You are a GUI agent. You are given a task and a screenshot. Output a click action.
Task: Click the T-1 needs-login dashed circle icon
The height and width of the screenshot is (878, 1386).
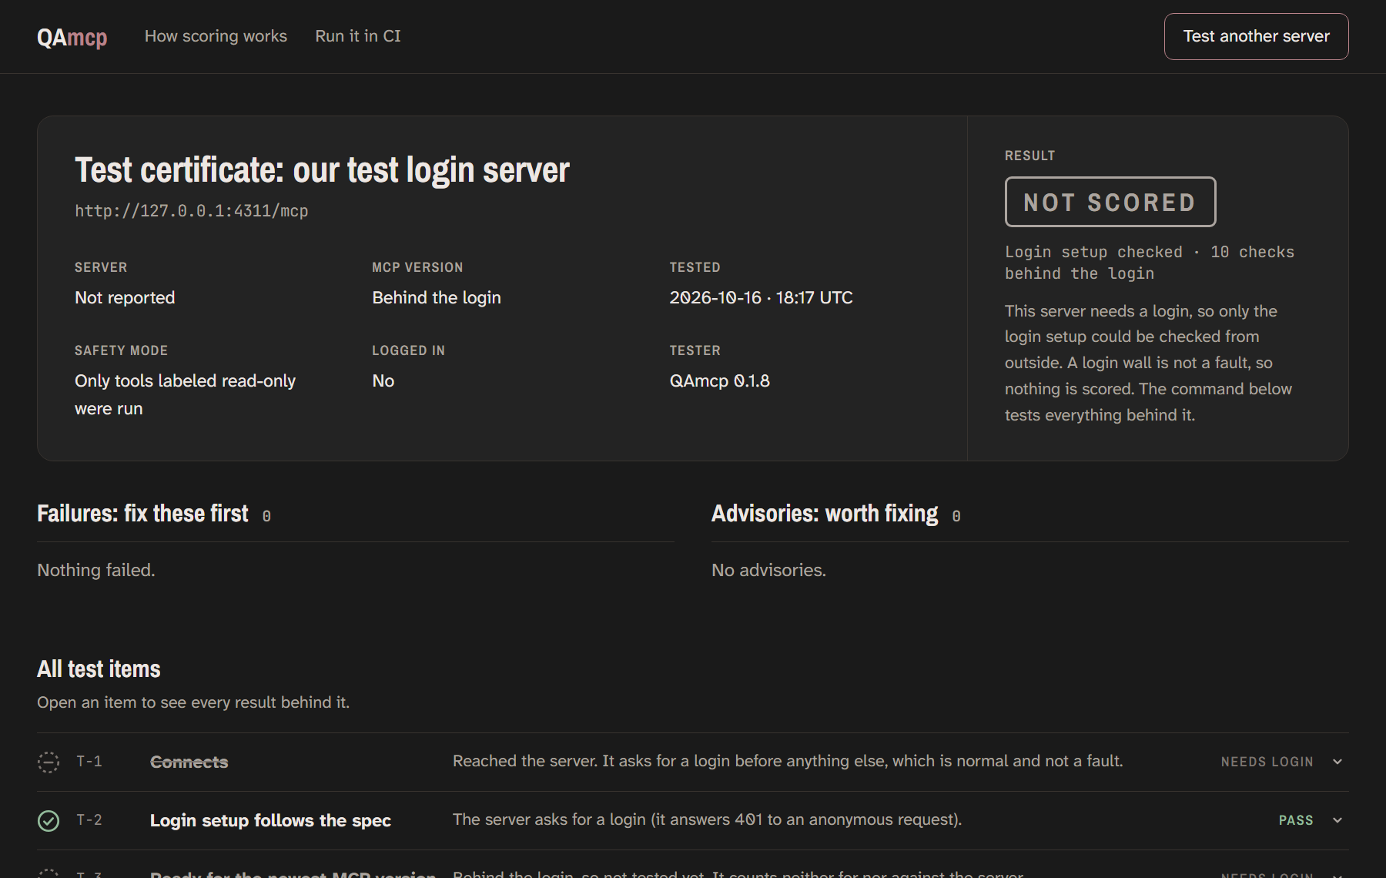point(49,762)
